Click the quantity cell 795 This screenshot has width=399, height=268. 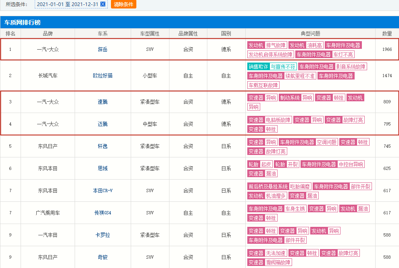tap(387, 124)
